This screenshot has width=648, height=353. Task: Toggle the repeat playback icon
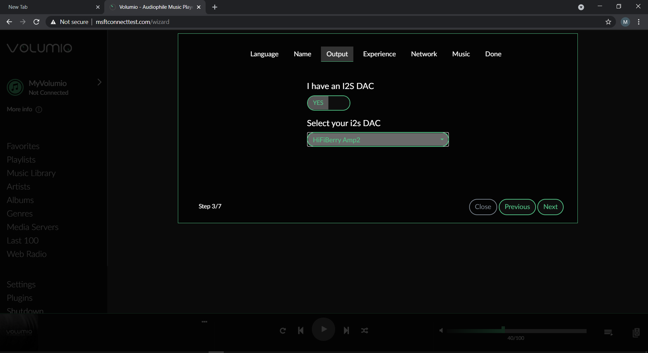(x=283, y=330)
